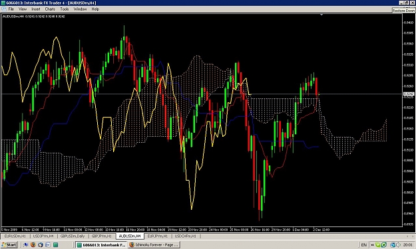Launch Firefox from the quick launch bar

click(x=33, y=245)
